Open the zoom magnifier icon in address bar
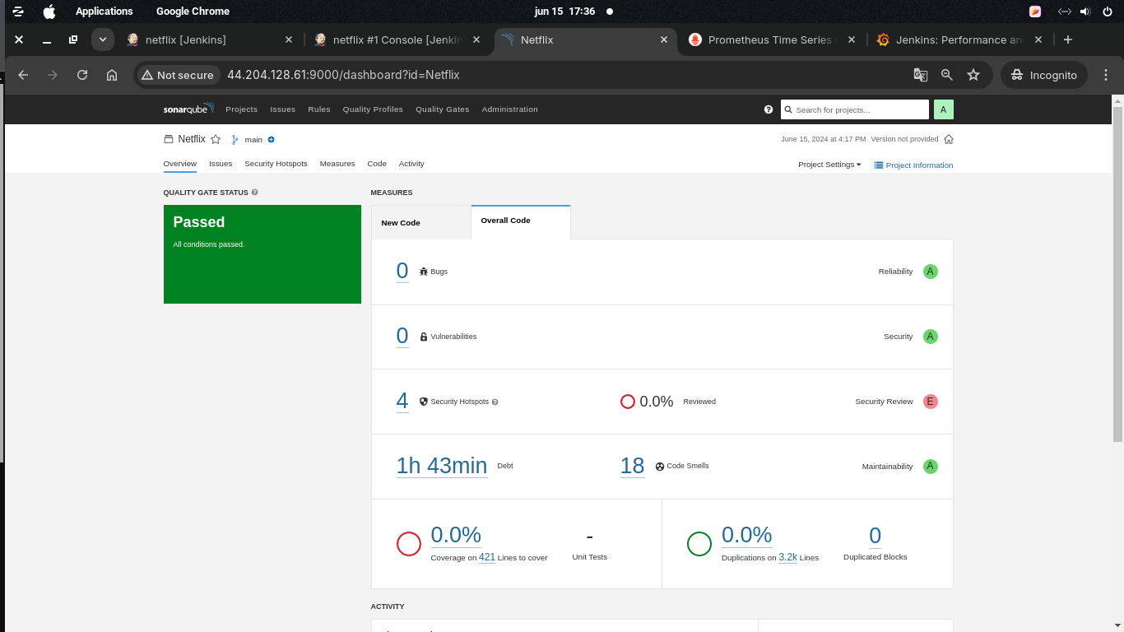This screenshot has height=632, width=1124. [947, 75]
